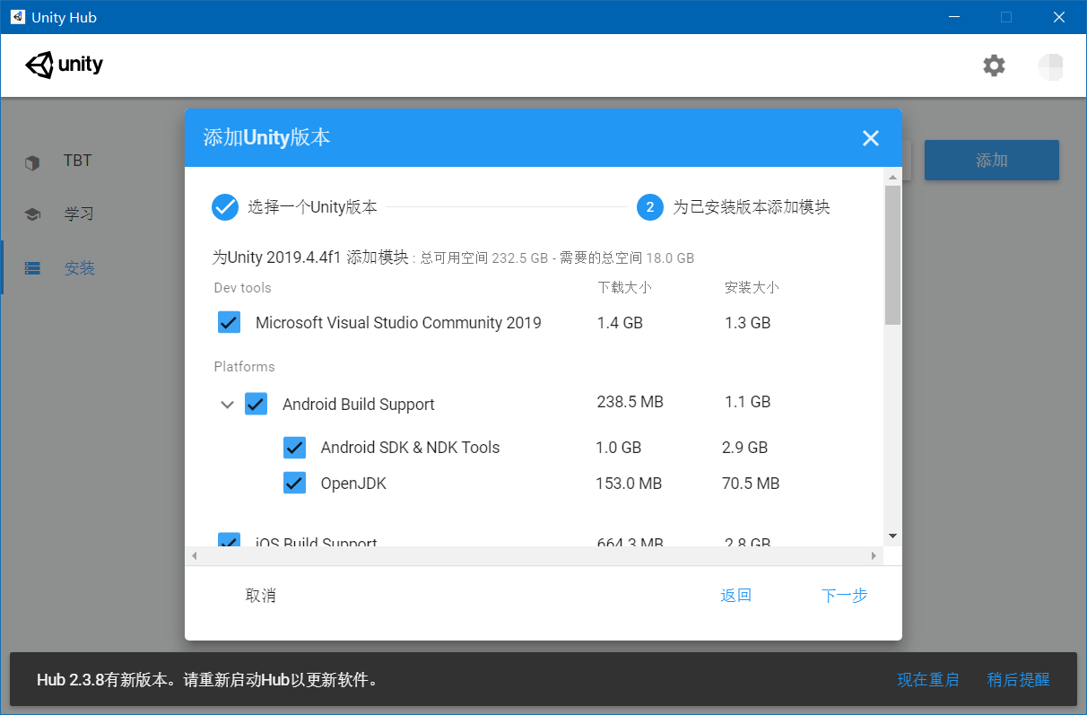Open the settings gear icon
The image size is (1087, 715).
[994, 65]
